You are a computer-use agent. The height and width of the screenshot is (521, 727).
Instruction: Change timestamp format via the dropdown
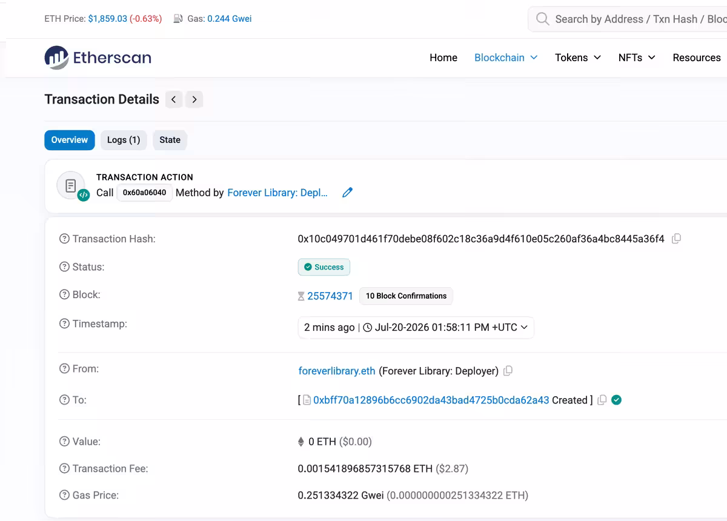(416, 327)
